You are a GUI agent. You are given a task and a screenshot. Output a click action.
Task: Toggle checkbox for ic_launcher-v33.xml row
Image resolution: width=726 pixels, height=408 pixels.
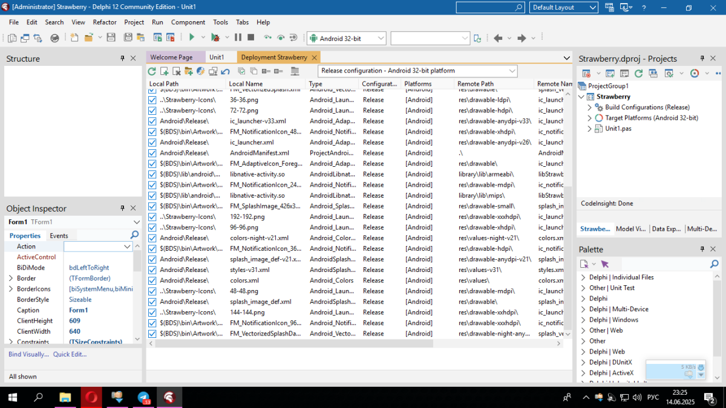click(152, 121)
